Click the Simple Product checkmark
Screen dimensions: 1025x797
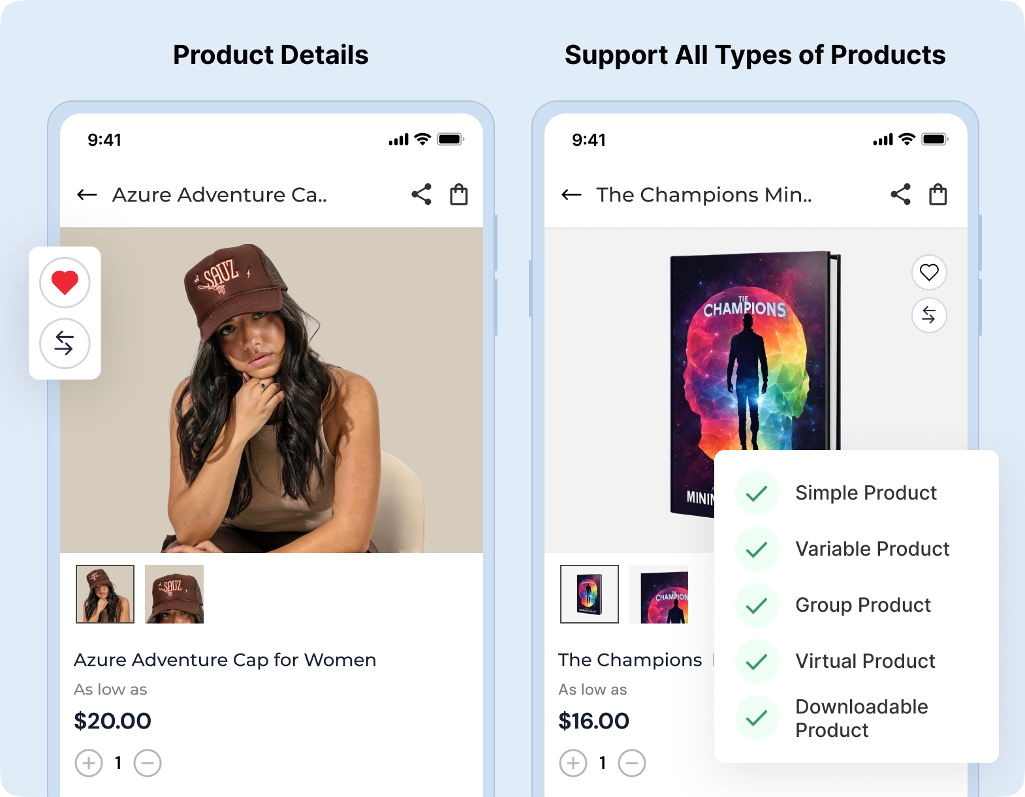[x=757, y=493]
